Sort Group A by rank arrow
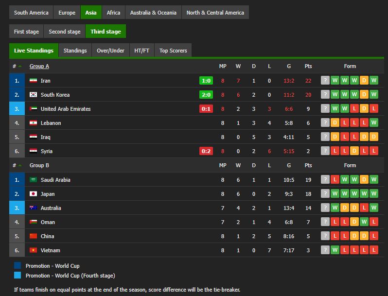This screenshot has width=388, height=296. point(20,66)
